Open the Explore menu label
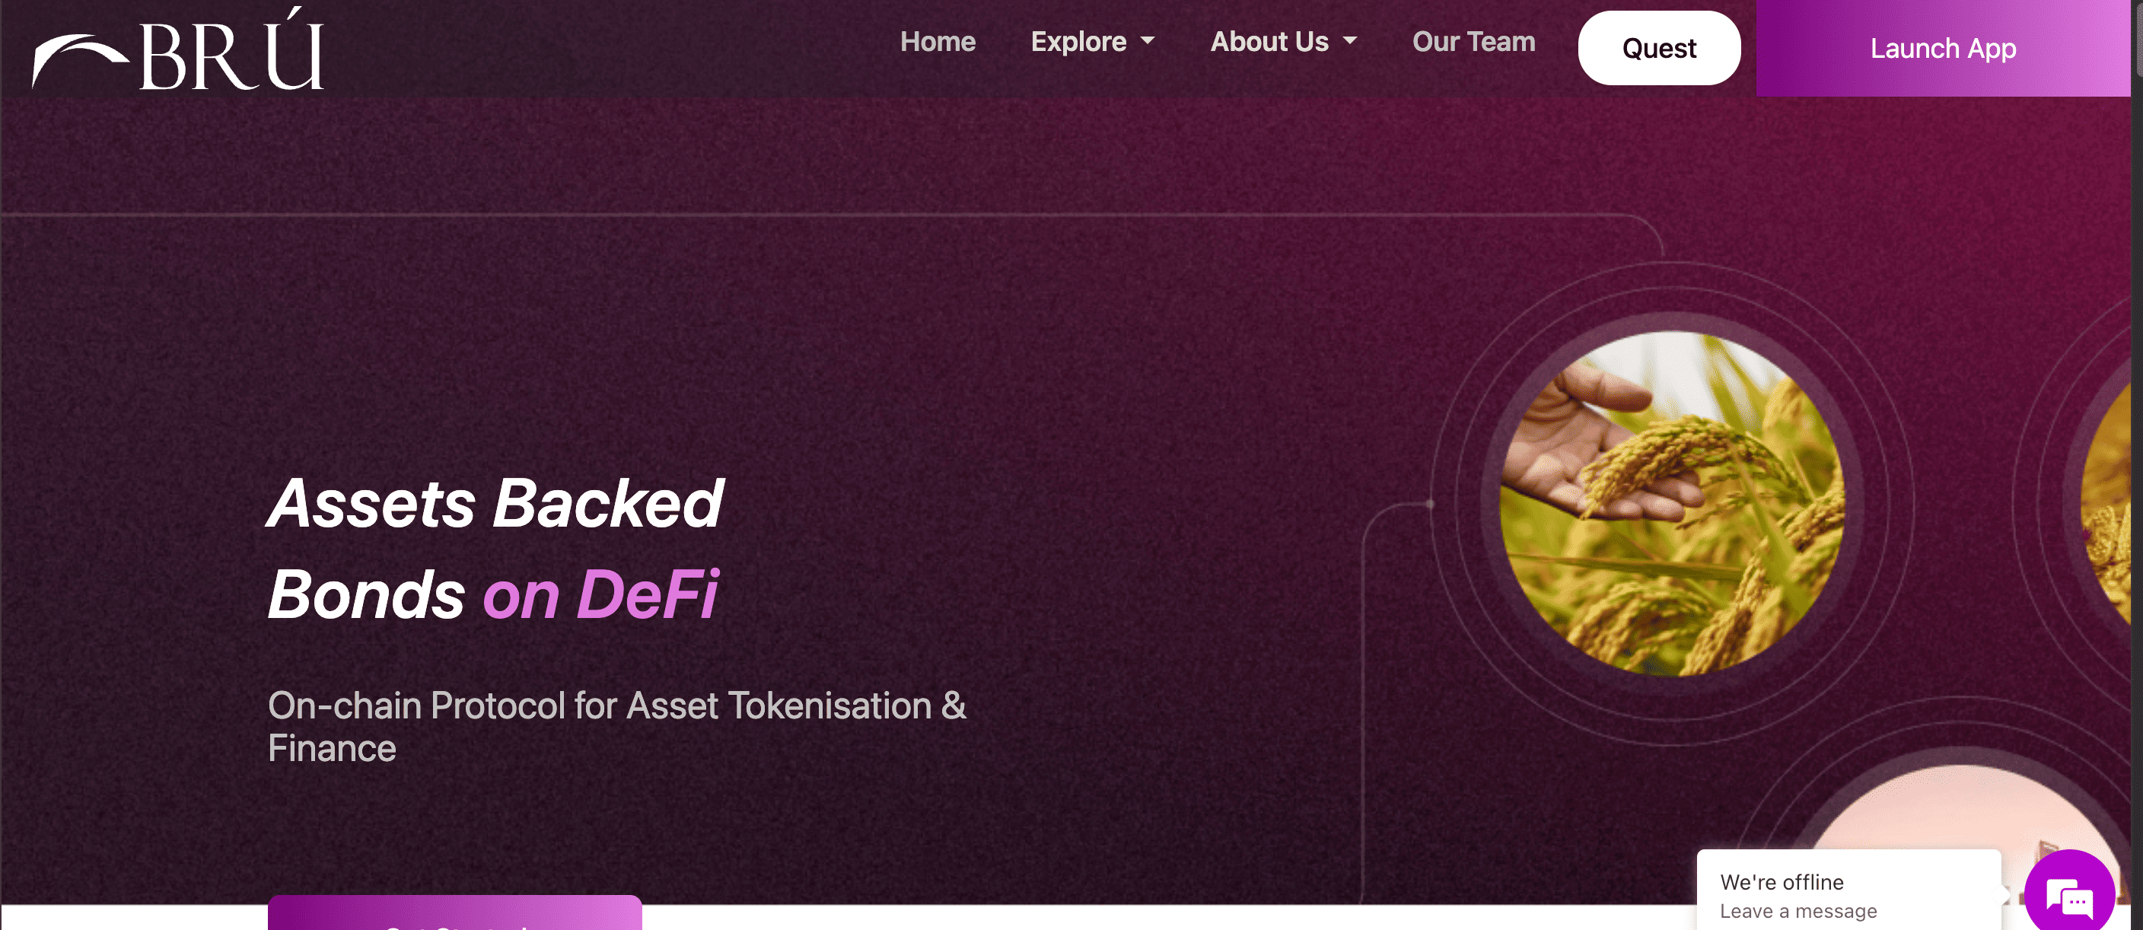The height and width of the screenshot is (930, 2143). click(x=1078, y=42)
